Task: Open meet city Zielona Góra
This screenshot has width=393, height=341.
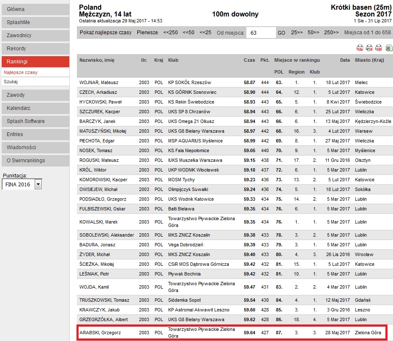Action: point(368,333)
